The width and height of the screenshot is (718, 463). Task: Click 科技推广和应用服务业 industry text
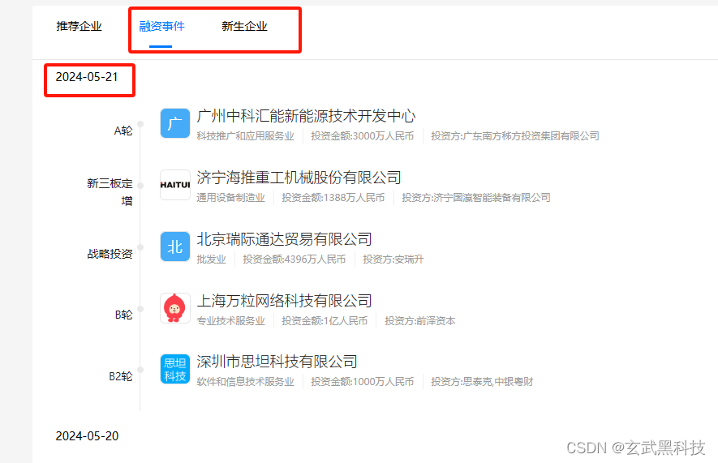pyautogui.click(x=246, y=136)
